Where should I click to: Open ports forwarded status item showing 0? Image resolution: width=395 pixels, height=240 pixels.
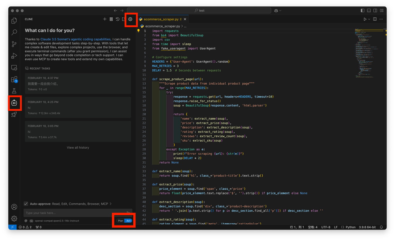point(39,227)
